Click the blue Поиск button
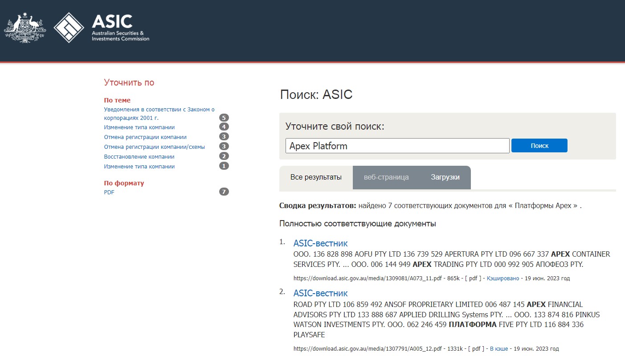Viewport: 625px width, 356px height. click(x=539, y=146)
